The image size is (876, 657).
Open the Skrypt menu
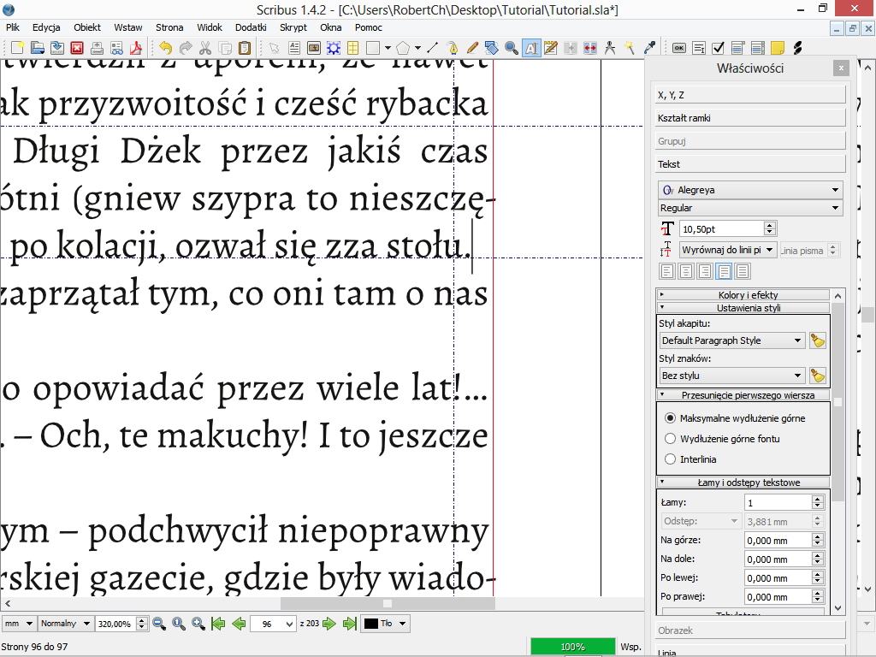293,27
